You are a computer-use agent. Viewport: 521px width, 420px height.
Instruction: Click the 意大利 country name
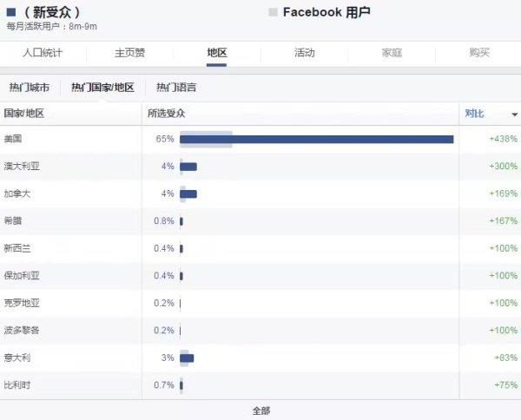coord(17,358)
